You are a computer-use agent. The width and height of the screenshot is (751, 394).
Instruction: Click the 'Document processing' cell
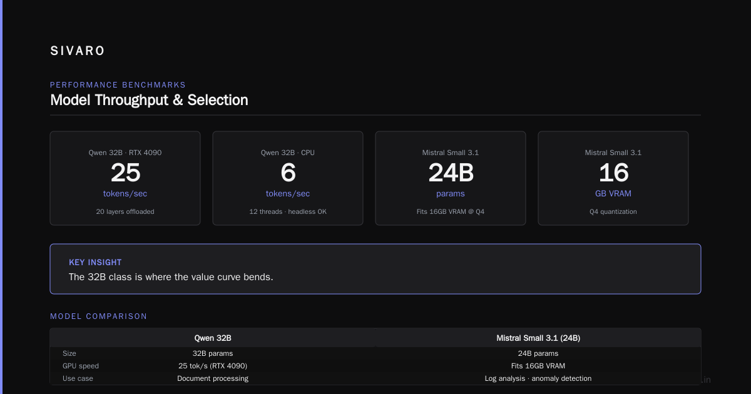(213, 378)
